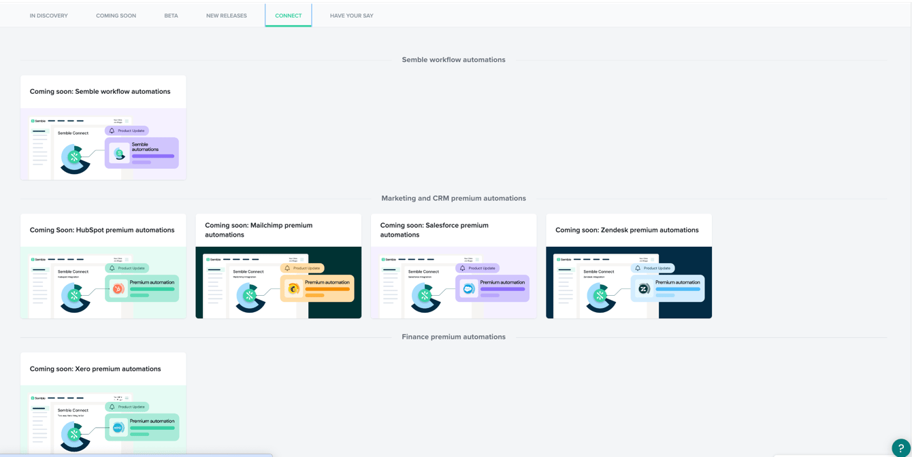The height and width of the screenshot is (457, 912).
Task: Click the bell icon in the Product Update badge
Action: (x=112, y=130)
